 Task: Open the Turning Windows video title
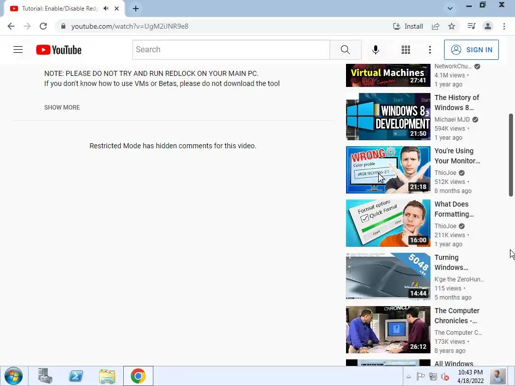451,262
